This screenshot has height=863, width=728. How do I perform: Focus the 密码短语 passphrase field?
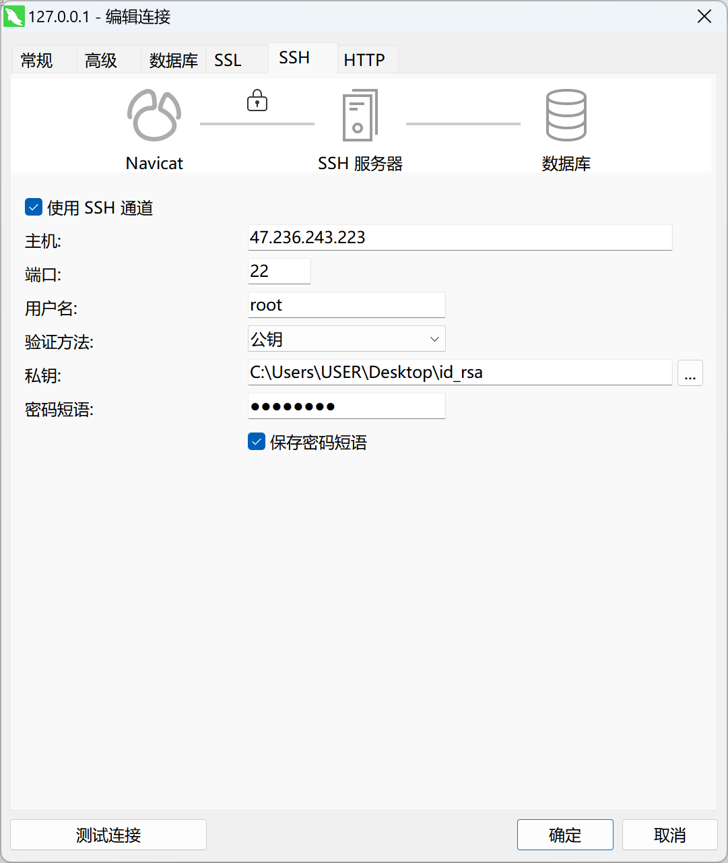(346, 406)
